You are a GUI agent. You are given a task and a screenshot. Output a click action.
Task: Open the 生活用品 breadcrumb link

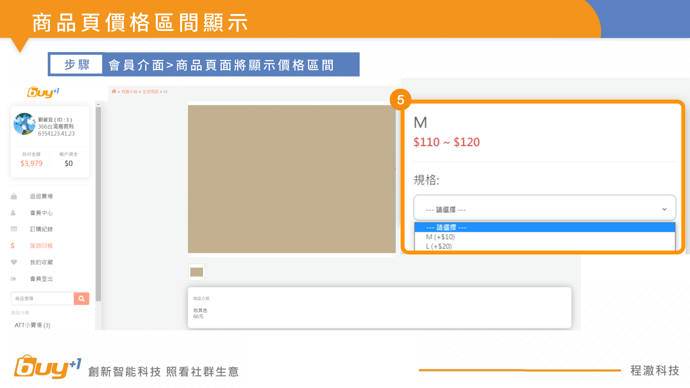coord(150,92)
